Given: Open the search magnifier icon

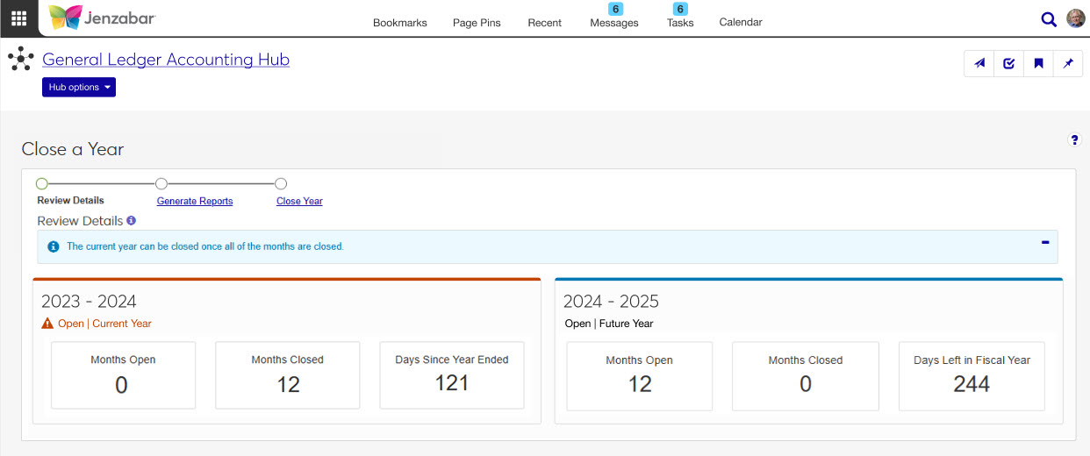Looking at the screenshot, I should [1048, 19].
